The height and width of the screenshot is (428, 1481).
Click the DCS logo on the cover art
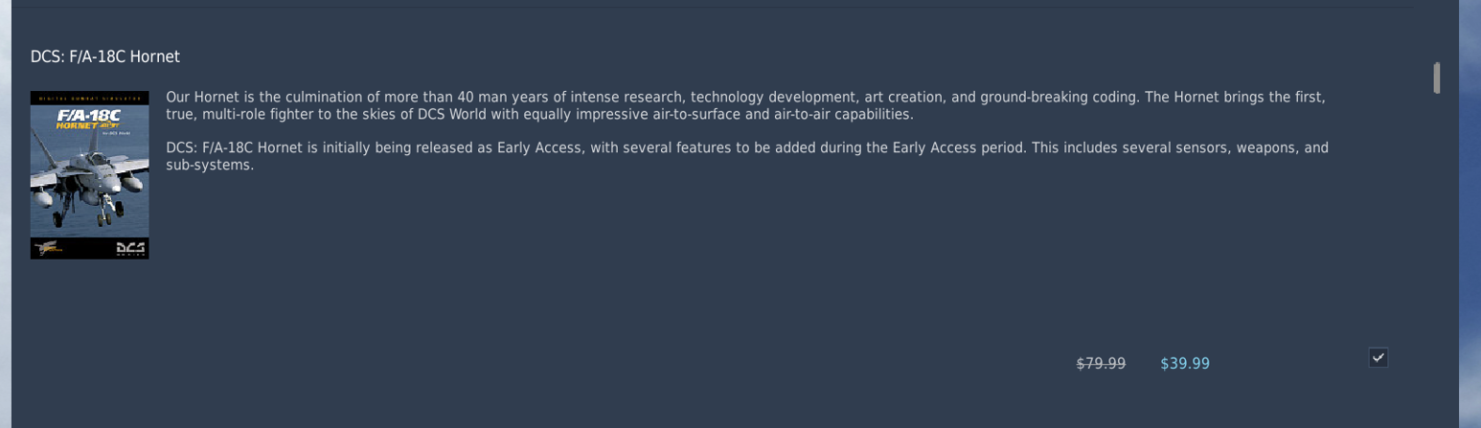(131, 249)
